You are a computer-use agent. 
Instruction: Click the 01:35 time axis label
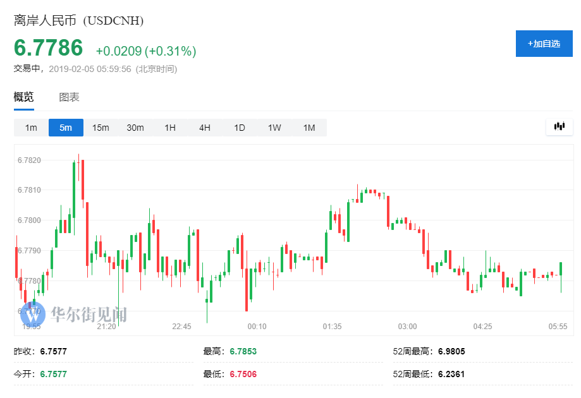(x=332, y=327)
